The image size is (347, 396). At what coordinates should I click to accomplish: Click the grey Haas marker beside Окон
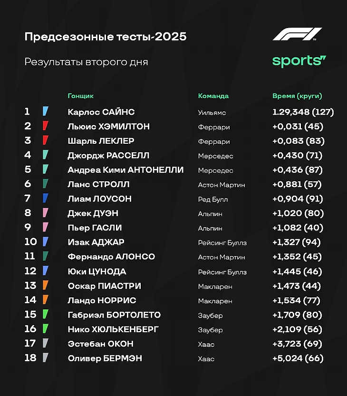tap(45, 343)
